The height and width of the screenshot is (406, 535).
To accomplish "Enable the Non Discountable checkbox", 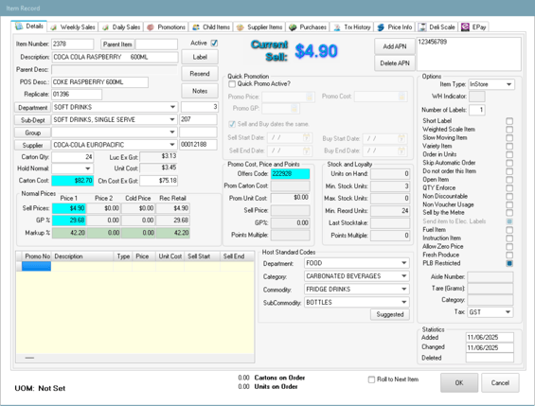I will [x=509, y=196].
